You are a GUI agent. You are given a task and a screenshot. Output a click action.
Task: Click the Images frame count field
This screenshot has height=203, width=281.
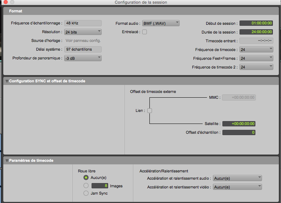pos(99,186)
